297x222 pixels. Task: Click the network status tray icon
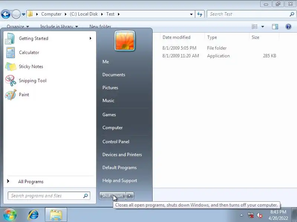250,215
